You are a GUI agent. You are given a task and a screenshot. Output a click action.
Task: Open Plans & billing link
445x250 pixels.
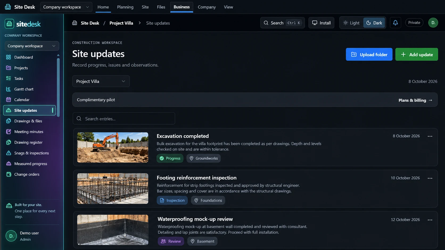point(415,100)
